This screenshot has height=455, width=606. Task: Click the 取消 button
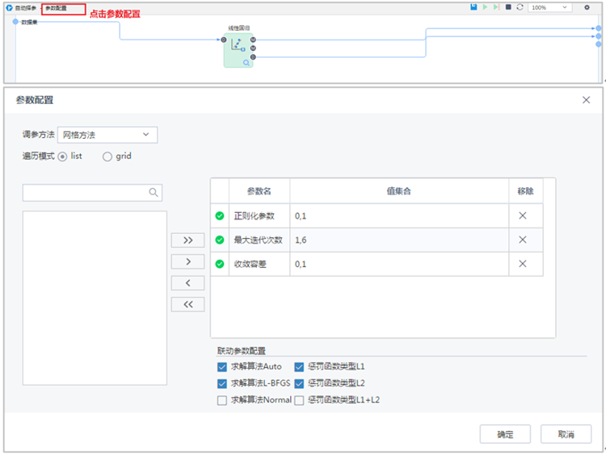click(566, 434)
